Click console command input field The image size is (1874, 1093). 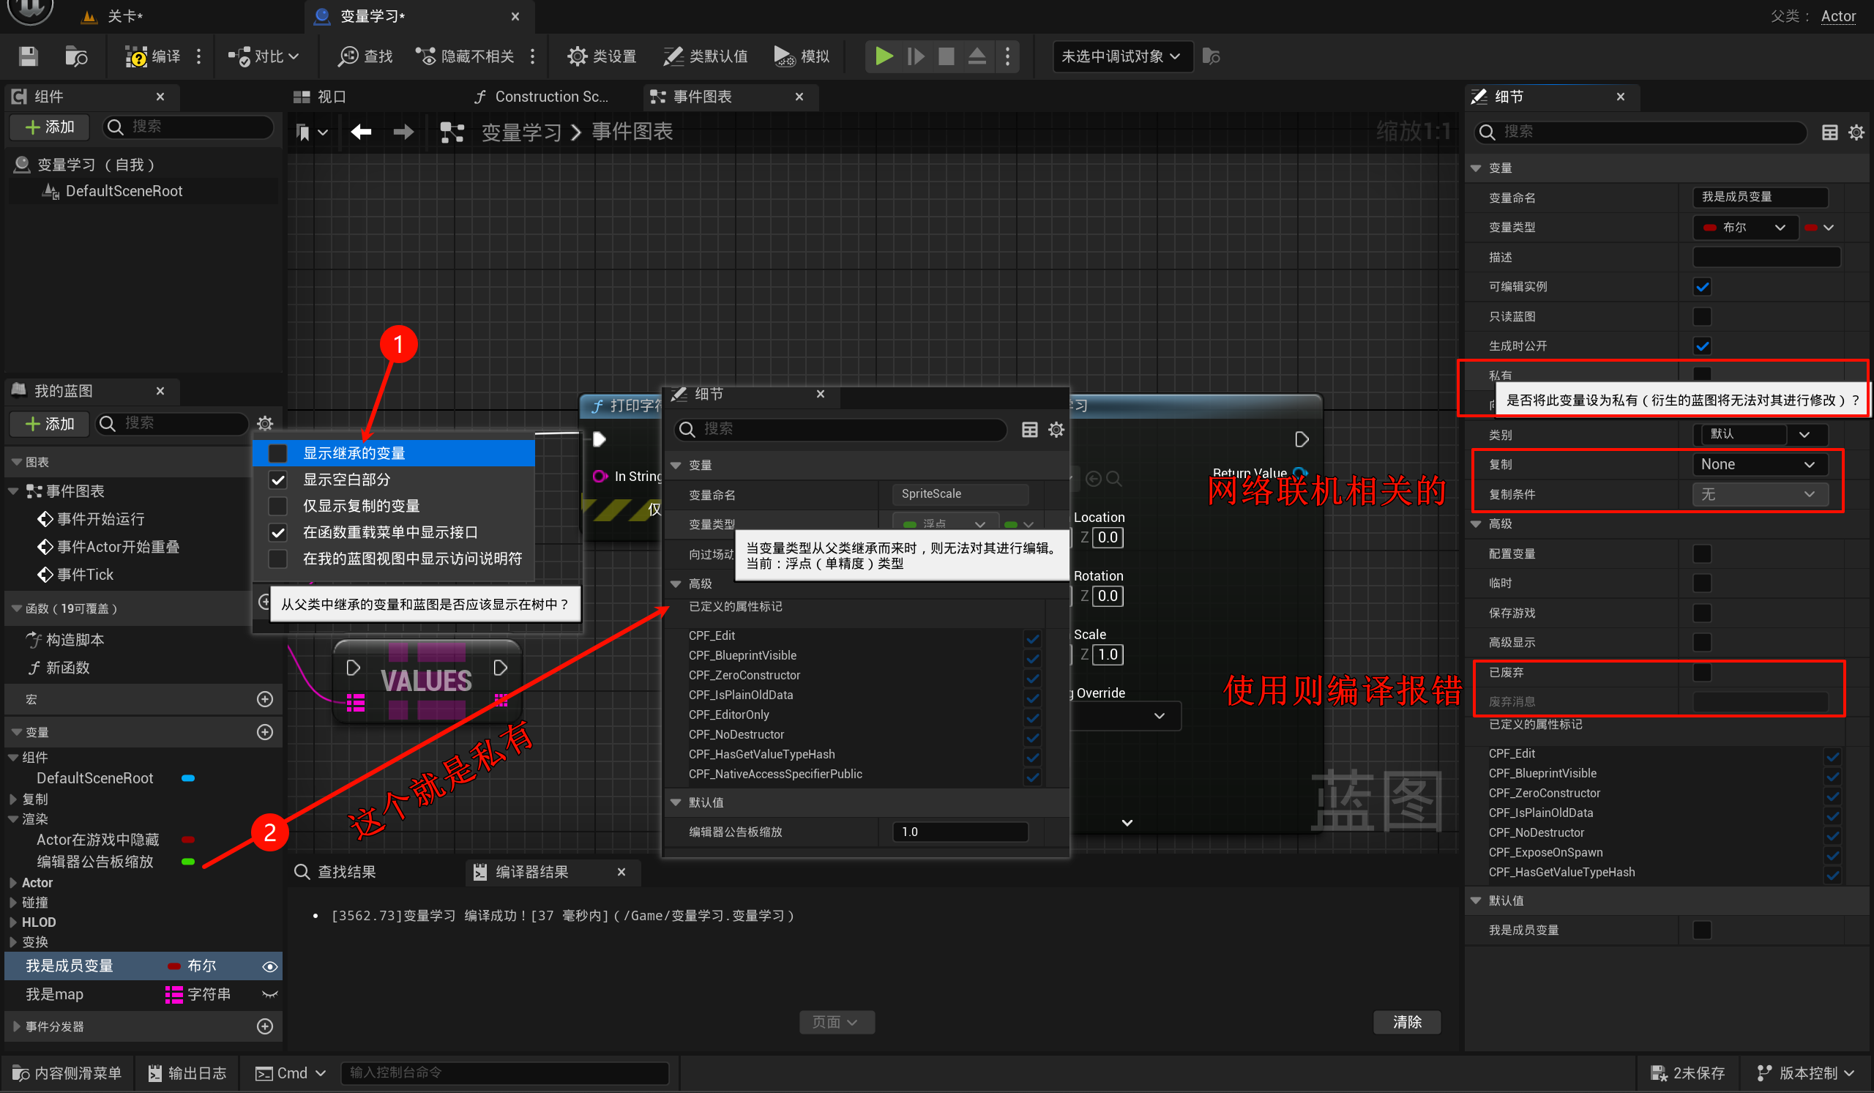pyautogui.click(x=504, y=1073)
